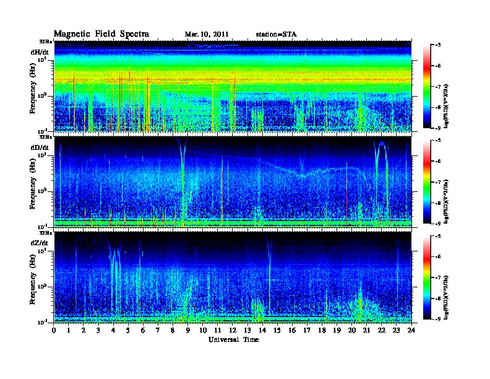Click the hour "3" tick label

(x=98, y=330)
